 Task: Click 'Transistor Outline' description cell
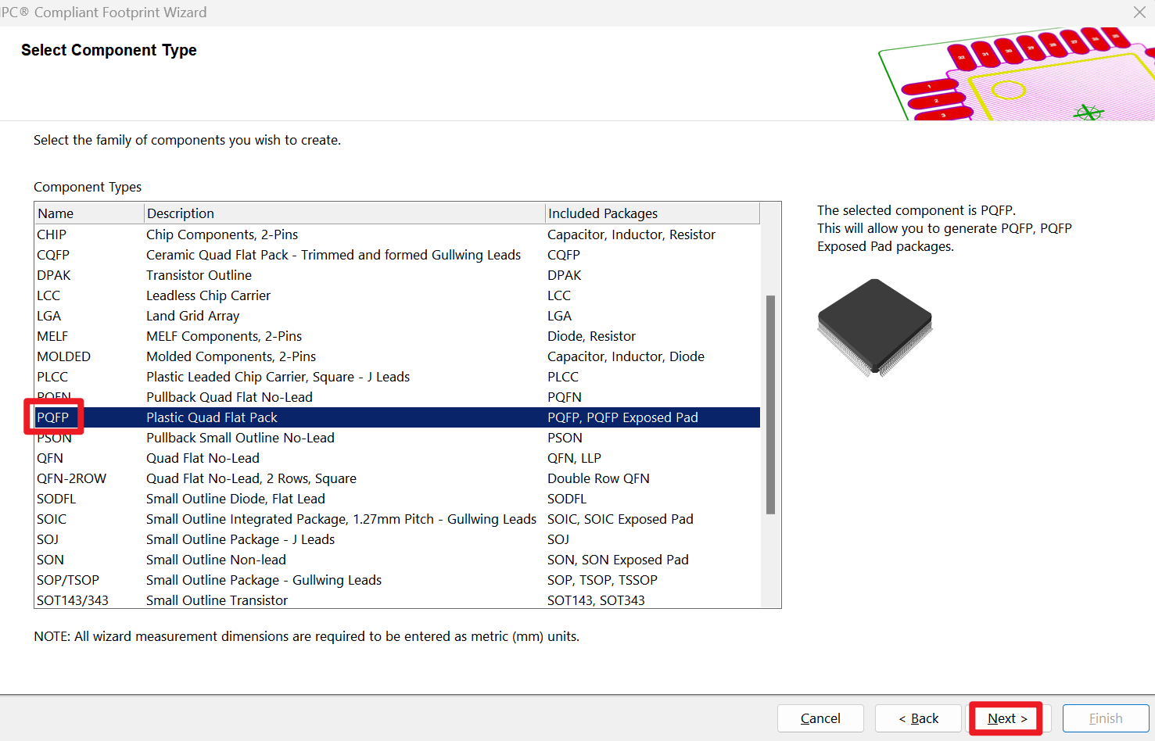(x=199, y=275)
